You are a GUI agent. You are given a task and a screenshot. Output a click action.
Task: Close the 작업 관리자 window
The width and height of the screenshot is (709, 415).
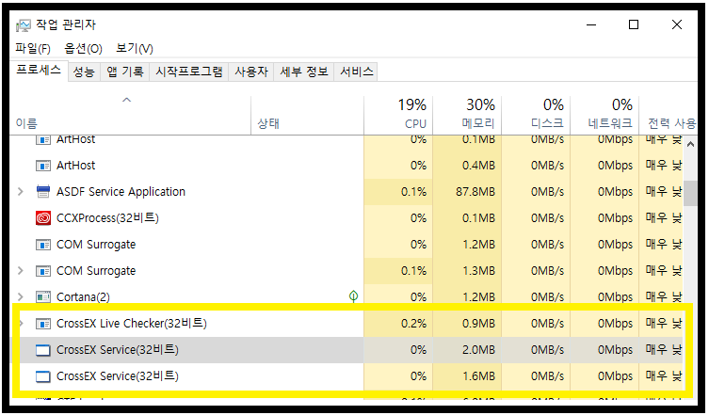coord(677,24)
